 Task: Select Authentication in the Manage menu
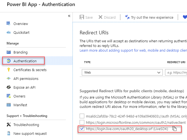coord(25,61)
